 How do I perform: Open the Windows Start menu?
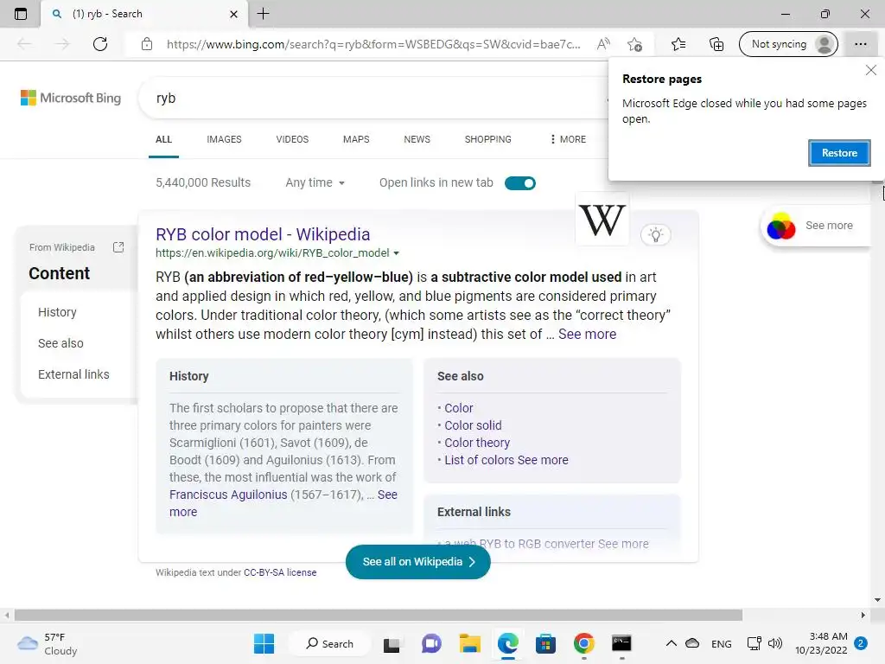tap(264, 643)
